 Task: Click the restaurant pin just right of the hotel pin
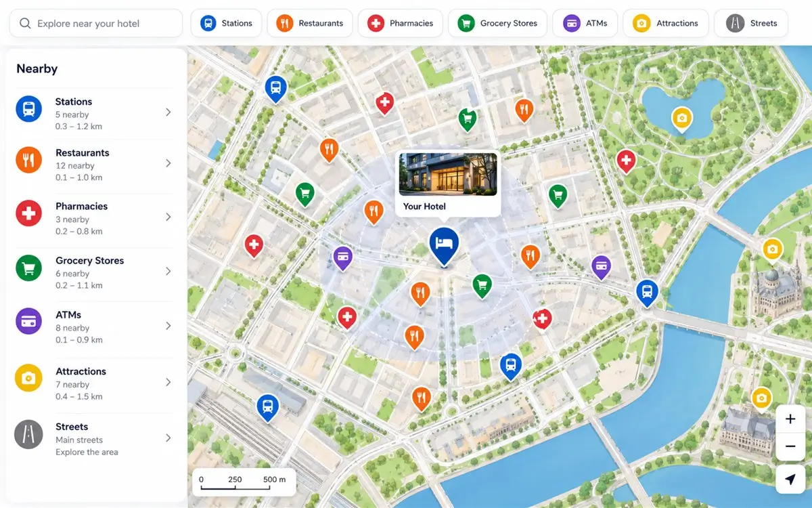[531, 256]
